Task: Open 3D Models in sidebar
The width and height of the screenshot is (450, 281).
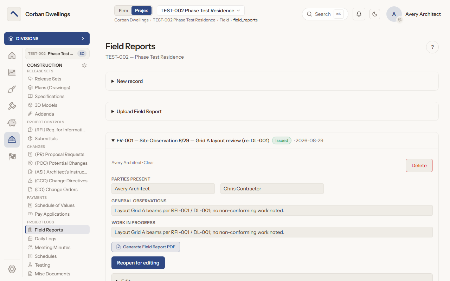Action: 57,105
